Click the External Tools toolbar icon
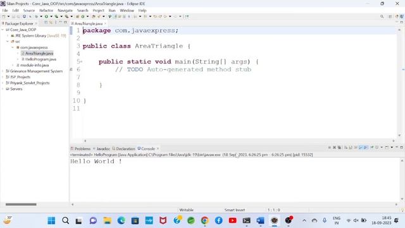Screen dimensions: 405x228 [66, 16]
